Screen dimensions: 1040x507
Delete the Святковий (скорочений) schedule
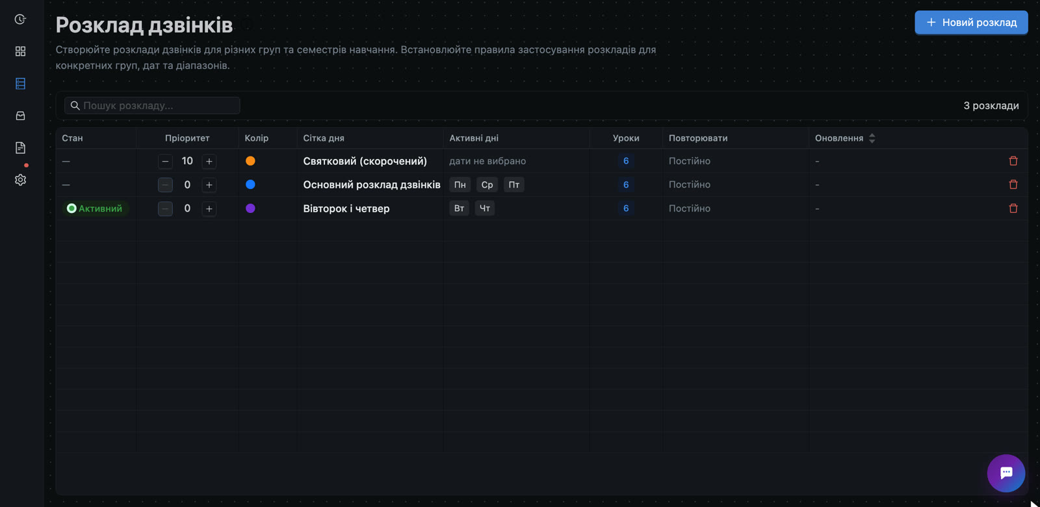1013,161
